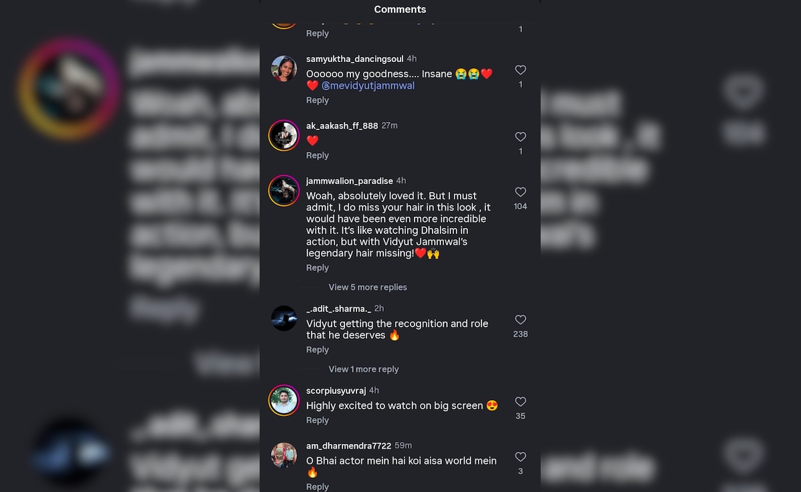This screenshot has height=492, width=801.
Task: Reply to scorpiusyuvraj's comment
Action: click(x=318, y=421)
